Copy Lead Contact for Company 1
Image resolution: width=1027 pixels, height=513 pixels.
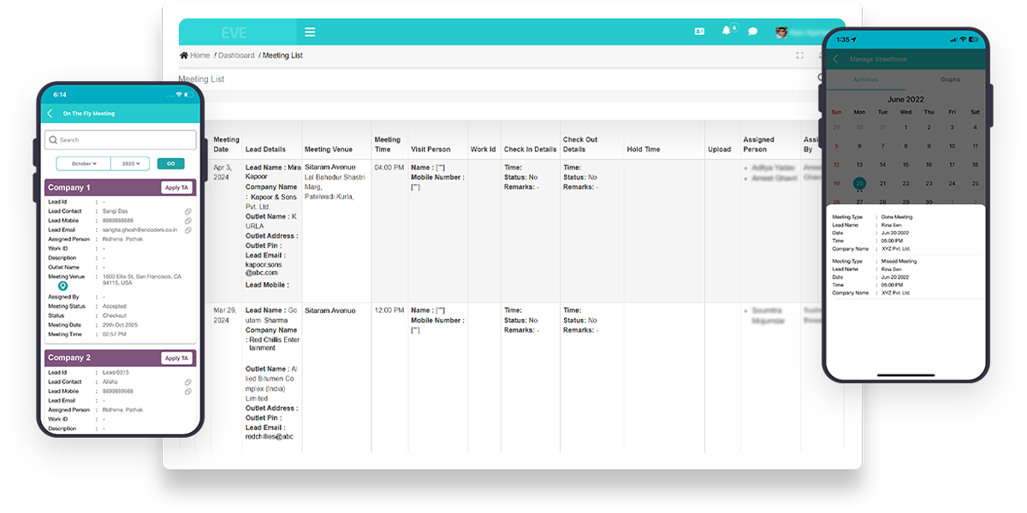(187, 211)
